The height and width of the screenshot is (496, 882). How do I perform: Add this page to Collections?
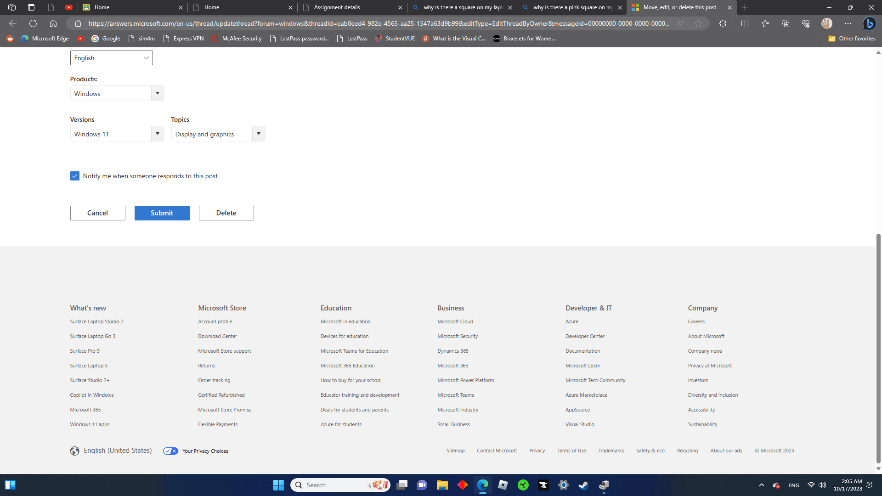pos(785,23)
